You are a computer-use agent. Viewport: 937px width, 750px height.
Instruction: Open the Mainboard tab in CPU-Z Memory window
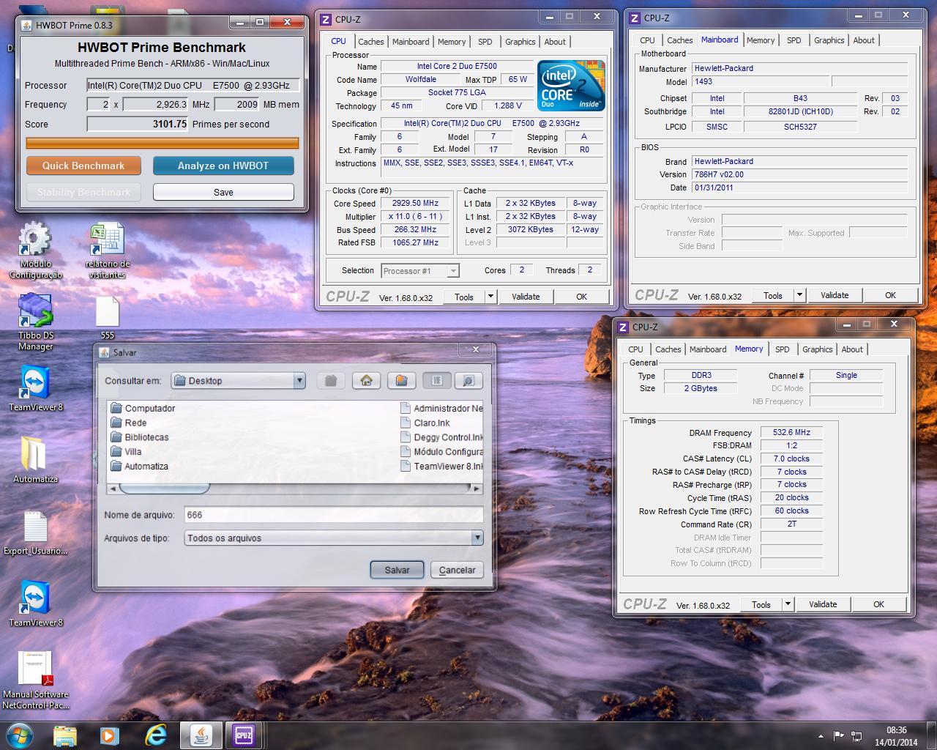708,349
